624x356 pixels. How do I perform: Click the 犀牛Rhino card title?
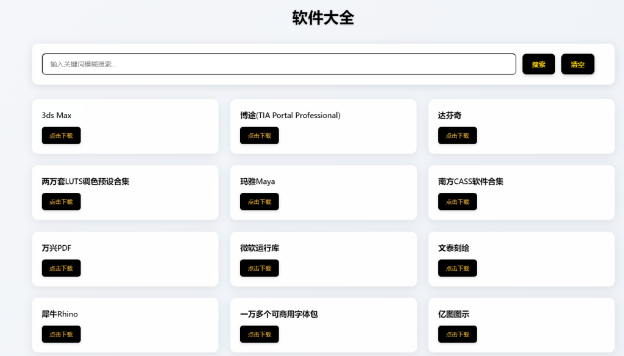(60, 314)
